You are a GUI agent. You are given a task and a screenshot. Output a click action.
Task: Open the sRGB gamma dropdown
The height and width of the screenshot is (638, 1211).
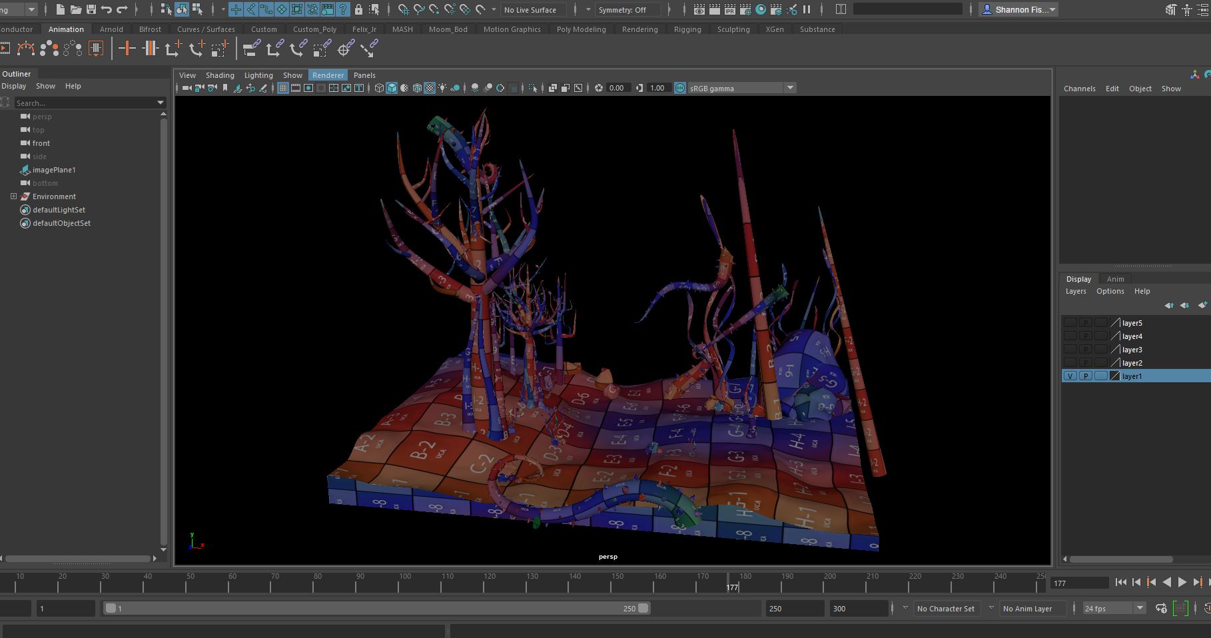pos(790,87)
